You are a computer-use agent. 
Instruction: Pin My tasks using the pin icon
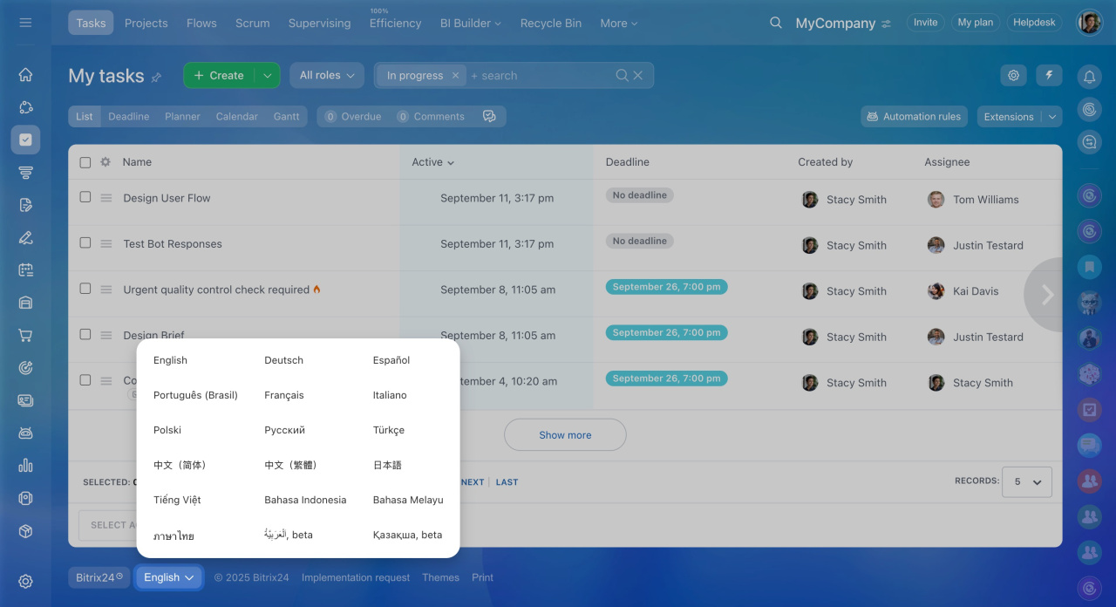coord(156,78)
